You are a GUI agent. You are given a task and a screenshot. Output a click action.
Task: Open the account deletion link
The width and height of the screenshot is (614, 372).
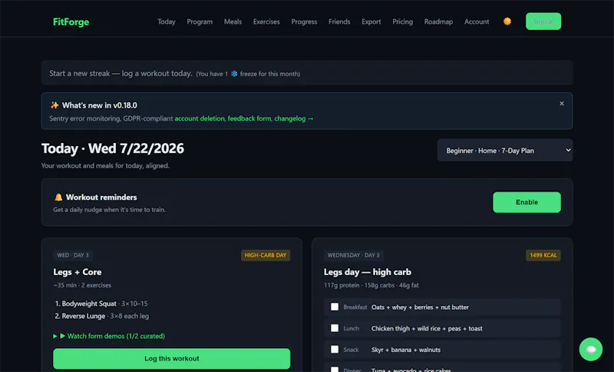200,118
